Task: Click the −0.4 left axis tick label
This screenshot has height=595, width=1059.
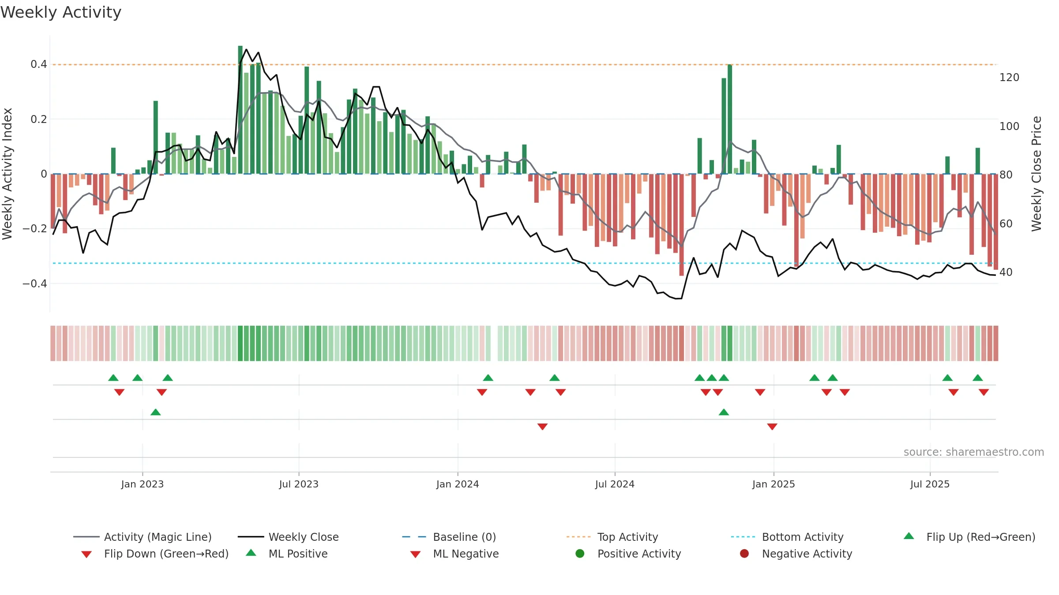Action: (35, 283)
